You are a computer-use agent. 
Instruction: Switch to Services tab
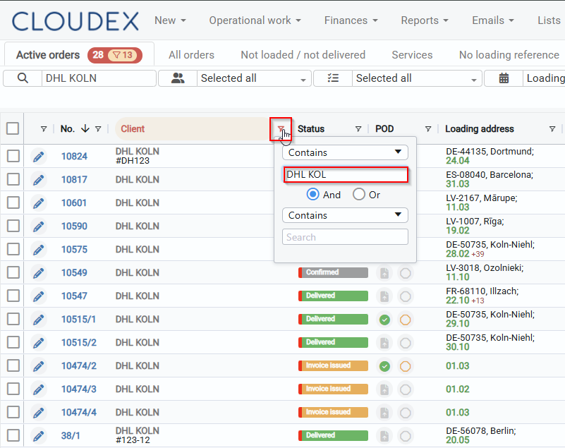point(412,55)
